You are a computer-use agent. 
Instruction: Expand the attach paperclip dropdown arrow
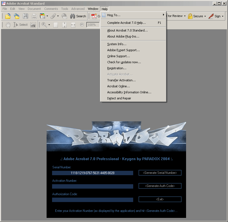(58, 16)
